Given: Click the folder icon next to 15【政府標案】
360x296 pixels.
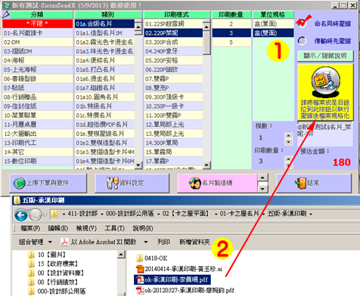Looking at the screenshot, I should [31, 264].
